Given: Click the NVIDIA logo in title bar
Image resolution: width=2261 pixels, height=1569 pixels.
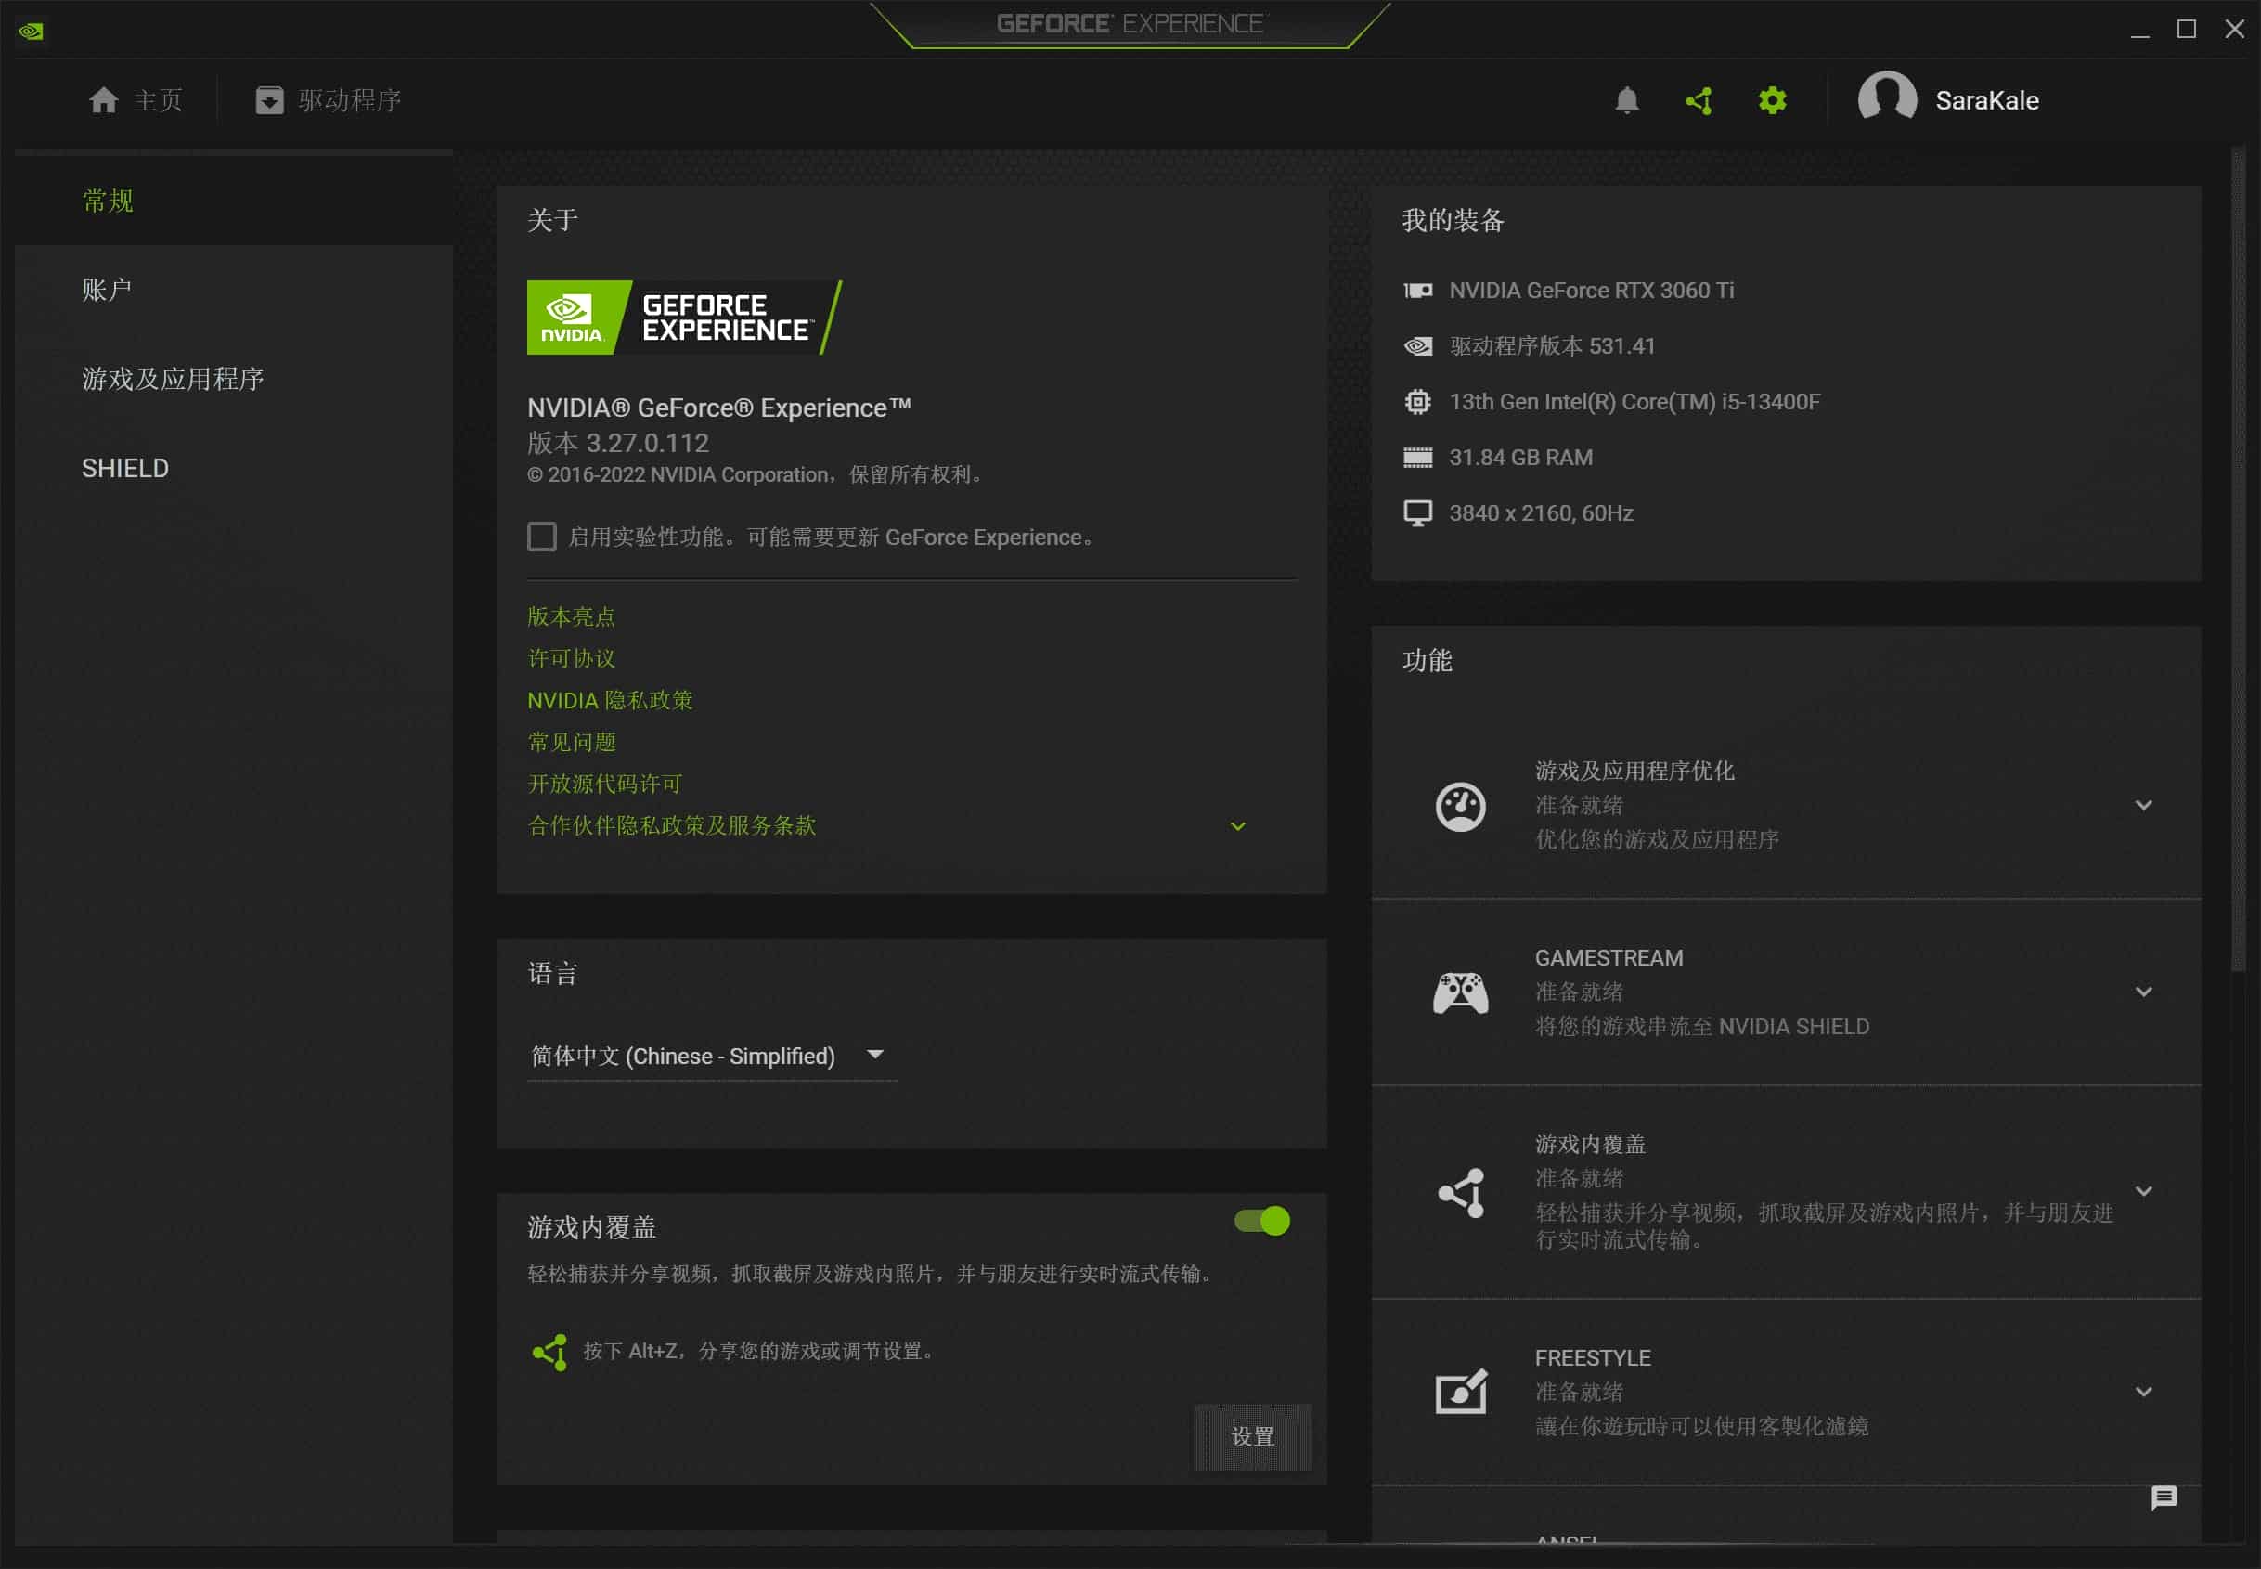Looking at the screenshot, I should 31,31.
